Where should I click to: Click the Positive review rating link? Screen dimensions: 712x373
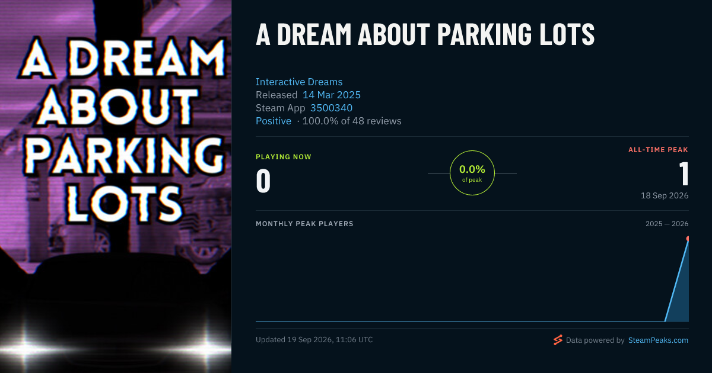[274, 121]
